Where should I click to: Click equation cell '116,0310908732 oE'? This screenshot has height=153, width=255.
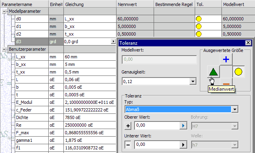click(x=90, y=148)
